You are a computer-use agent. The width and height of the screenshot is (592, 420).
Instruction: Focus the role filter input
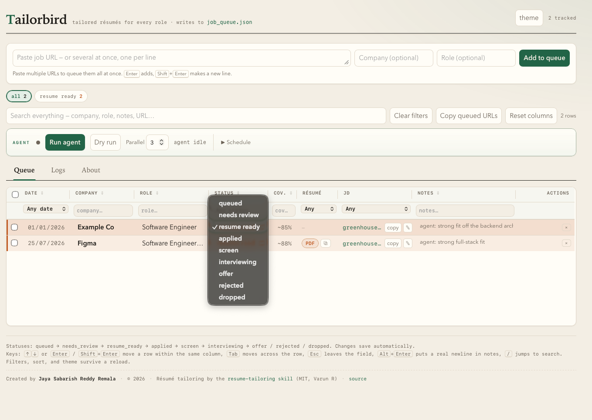[173, 211]
